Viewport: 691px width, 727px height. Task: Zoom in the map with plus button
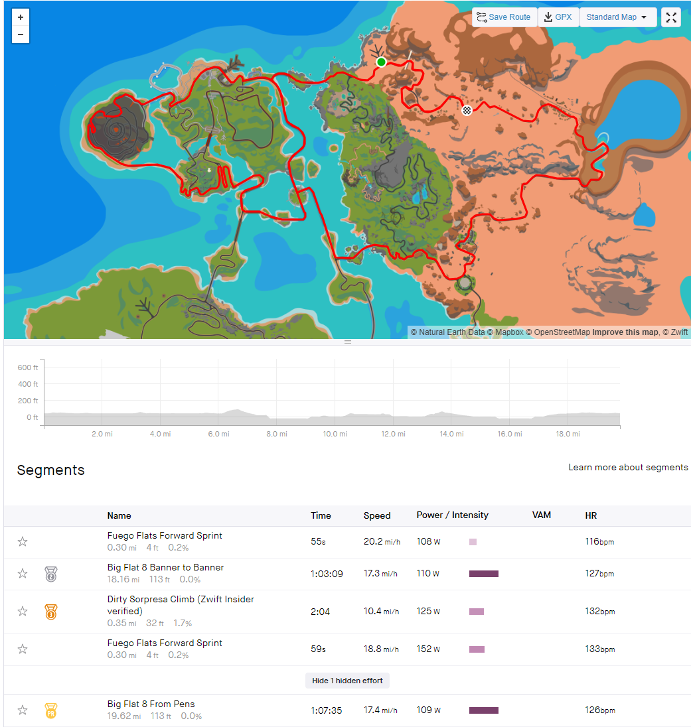pyautogui.click(x=21, y=18)
